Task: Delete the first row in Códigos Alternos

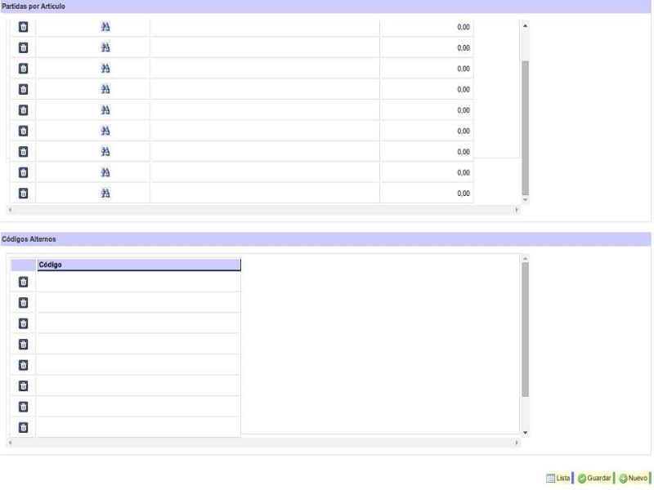Action: click(23, 282)
